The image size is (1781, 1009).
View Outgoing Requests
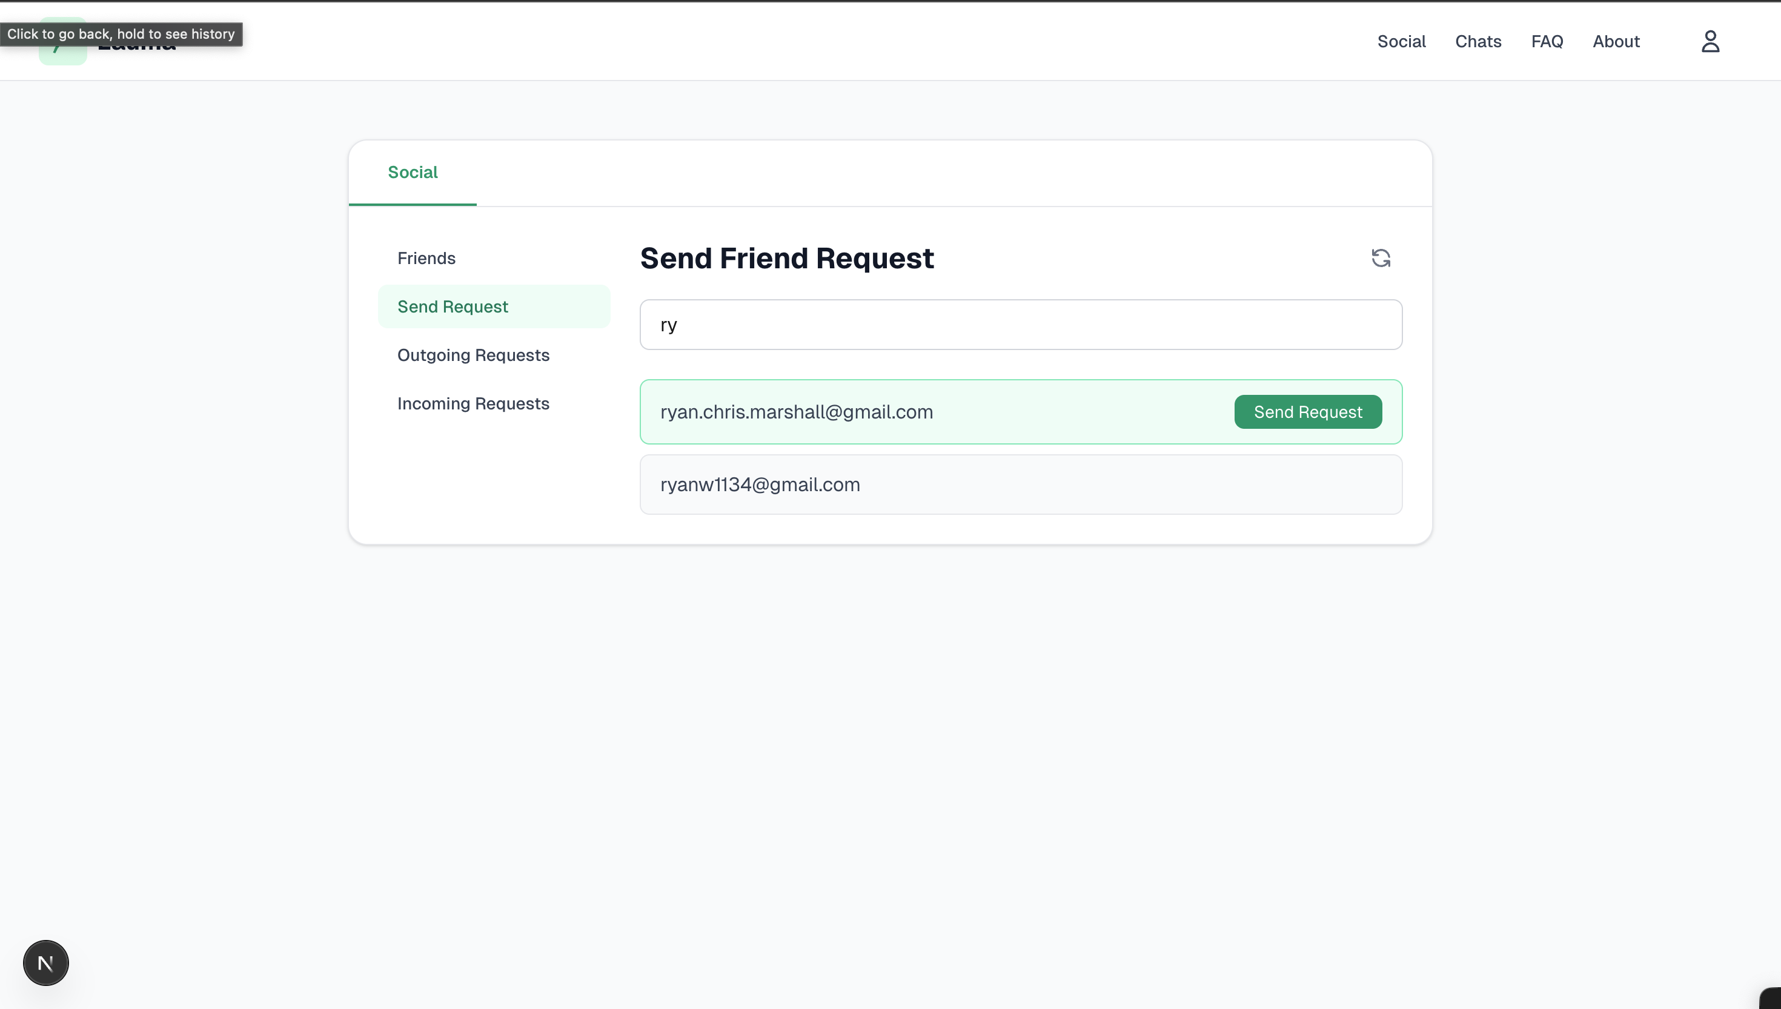(x=473, y=356)
